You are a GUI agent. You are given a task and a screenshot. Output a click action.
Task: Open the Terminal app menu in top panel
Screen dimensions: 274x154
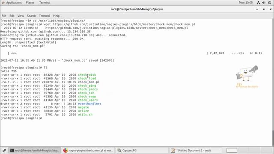pos(45,3)
